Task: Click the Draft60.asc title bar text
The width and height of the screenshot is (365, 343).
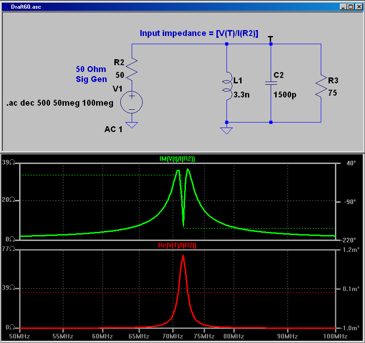Action: [x=26, y=7]
